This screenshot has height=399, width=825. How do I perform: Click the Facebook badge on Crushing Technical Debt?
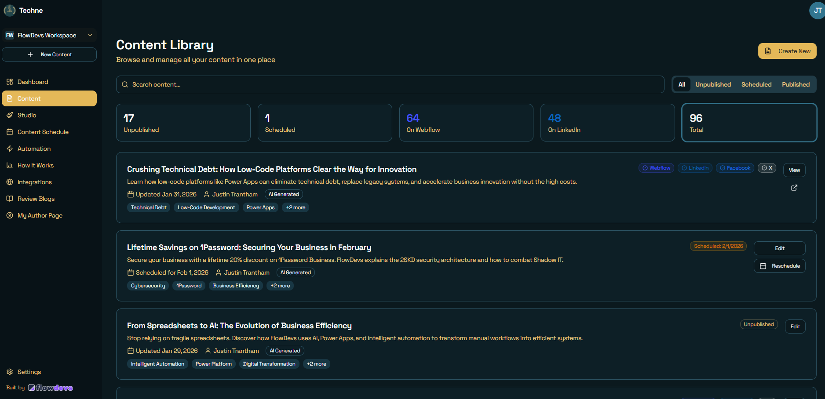click(x=735, y=168)
